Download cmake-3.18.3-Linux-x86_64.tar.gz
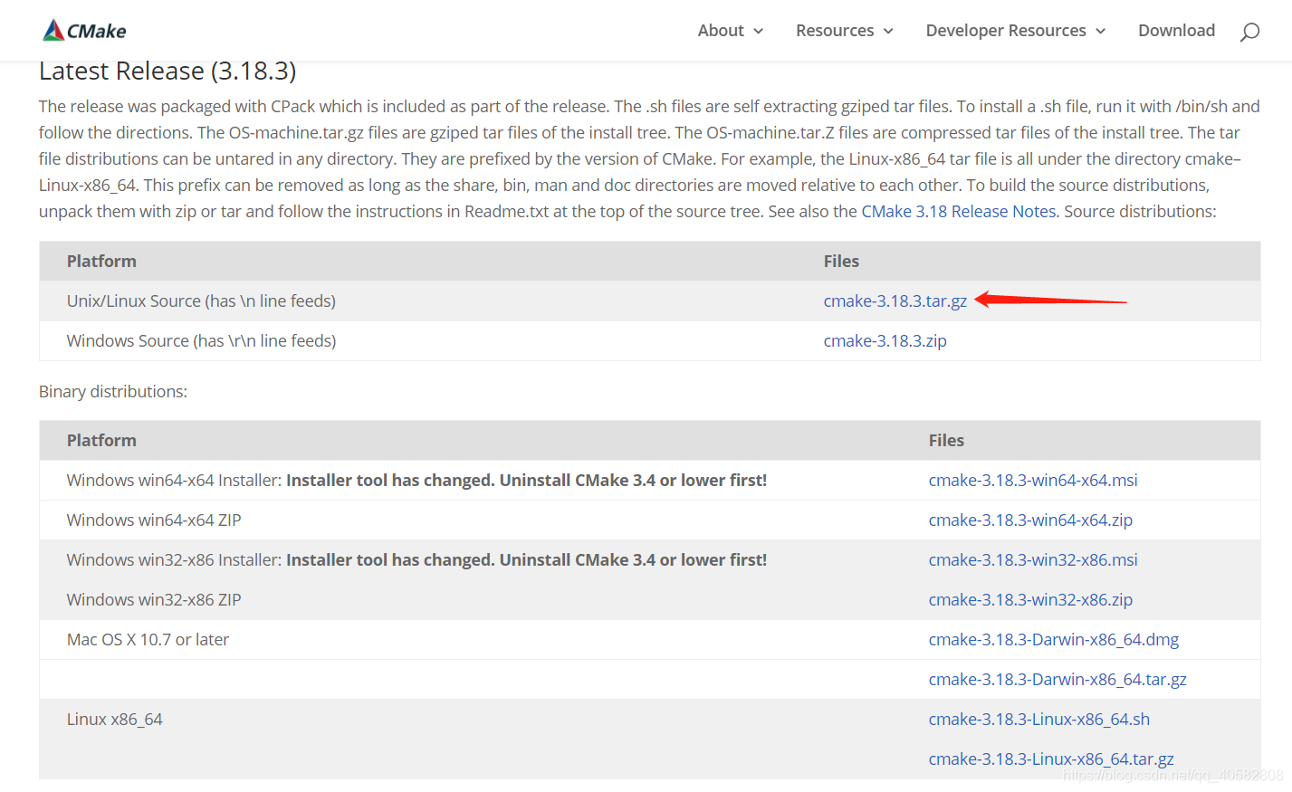This screenshot has height=792, width=1292. [1050, 759]
